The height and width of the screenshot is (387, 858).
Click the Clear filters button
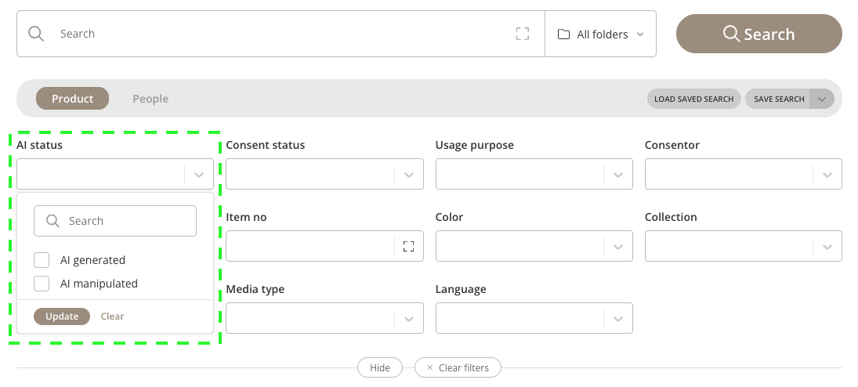click(x=458, y=368)
